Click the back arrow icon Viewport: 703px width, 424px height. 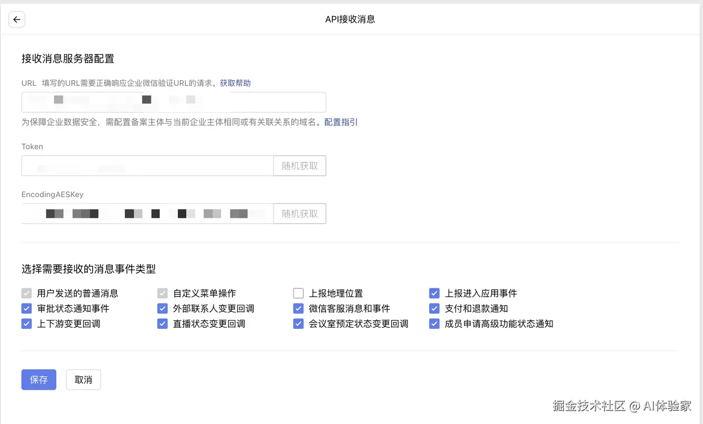coord(17,19)
